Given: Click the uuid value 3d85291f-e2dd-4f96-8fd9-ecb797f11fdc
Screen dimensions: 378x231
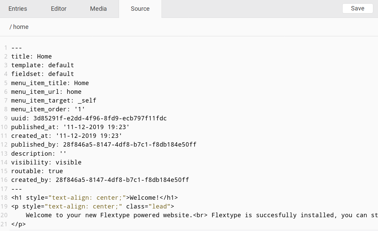Looking at the screenshot, I should tap(100, 118).
